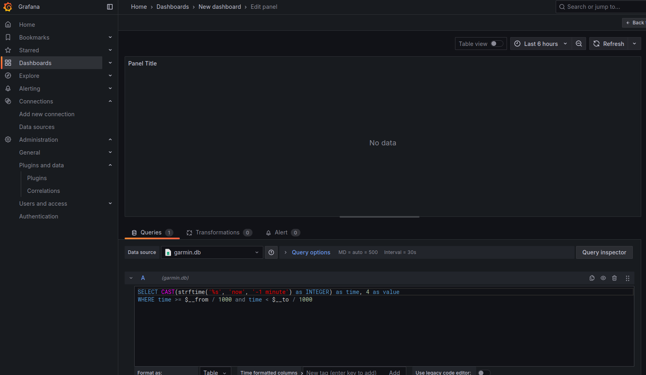Click the Connections icon in sidebar
Image resolution: width=646 pixels, height=375 pixels.
8,101
